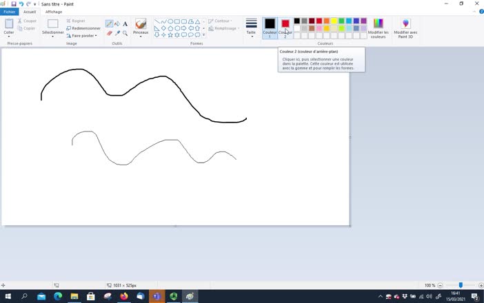Click the Undo arrow in quick access toolbar

tap(21, 3)
